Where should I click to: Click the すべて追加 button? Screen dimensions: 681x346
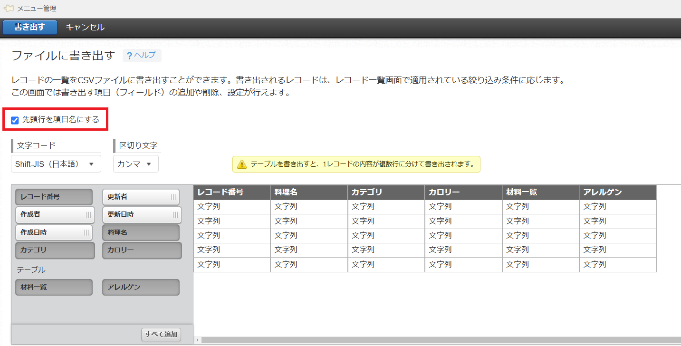(x=161, y=335)
